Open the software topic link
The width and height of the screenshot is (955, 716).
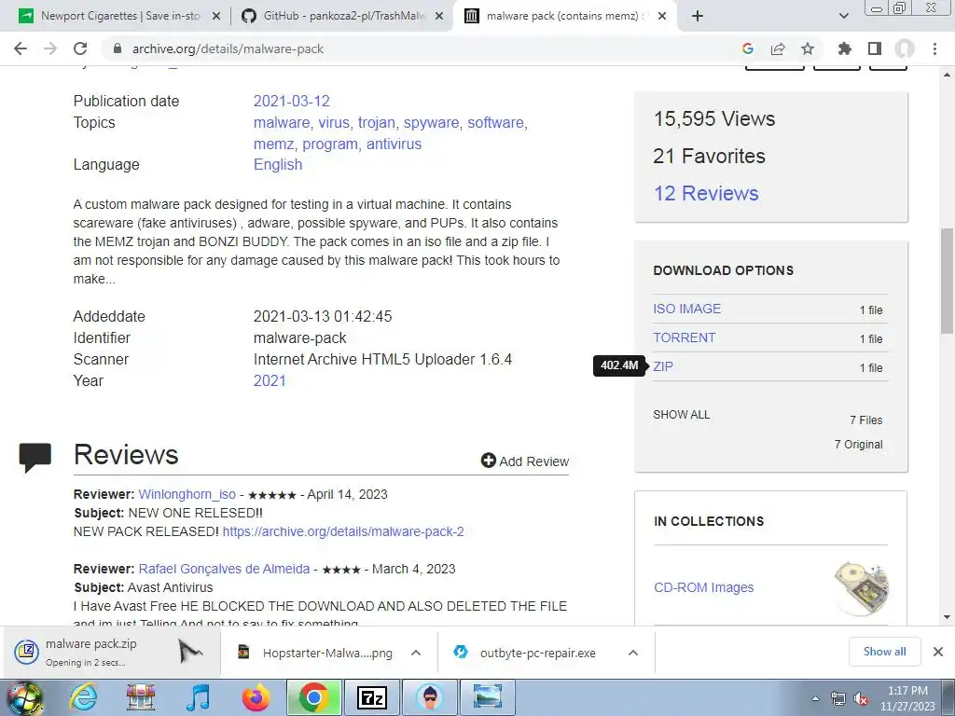coord(495,122)
